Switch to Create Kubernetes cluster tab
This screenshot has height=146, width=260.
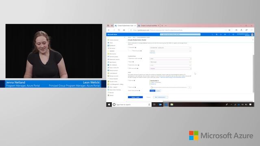(126, 26)
